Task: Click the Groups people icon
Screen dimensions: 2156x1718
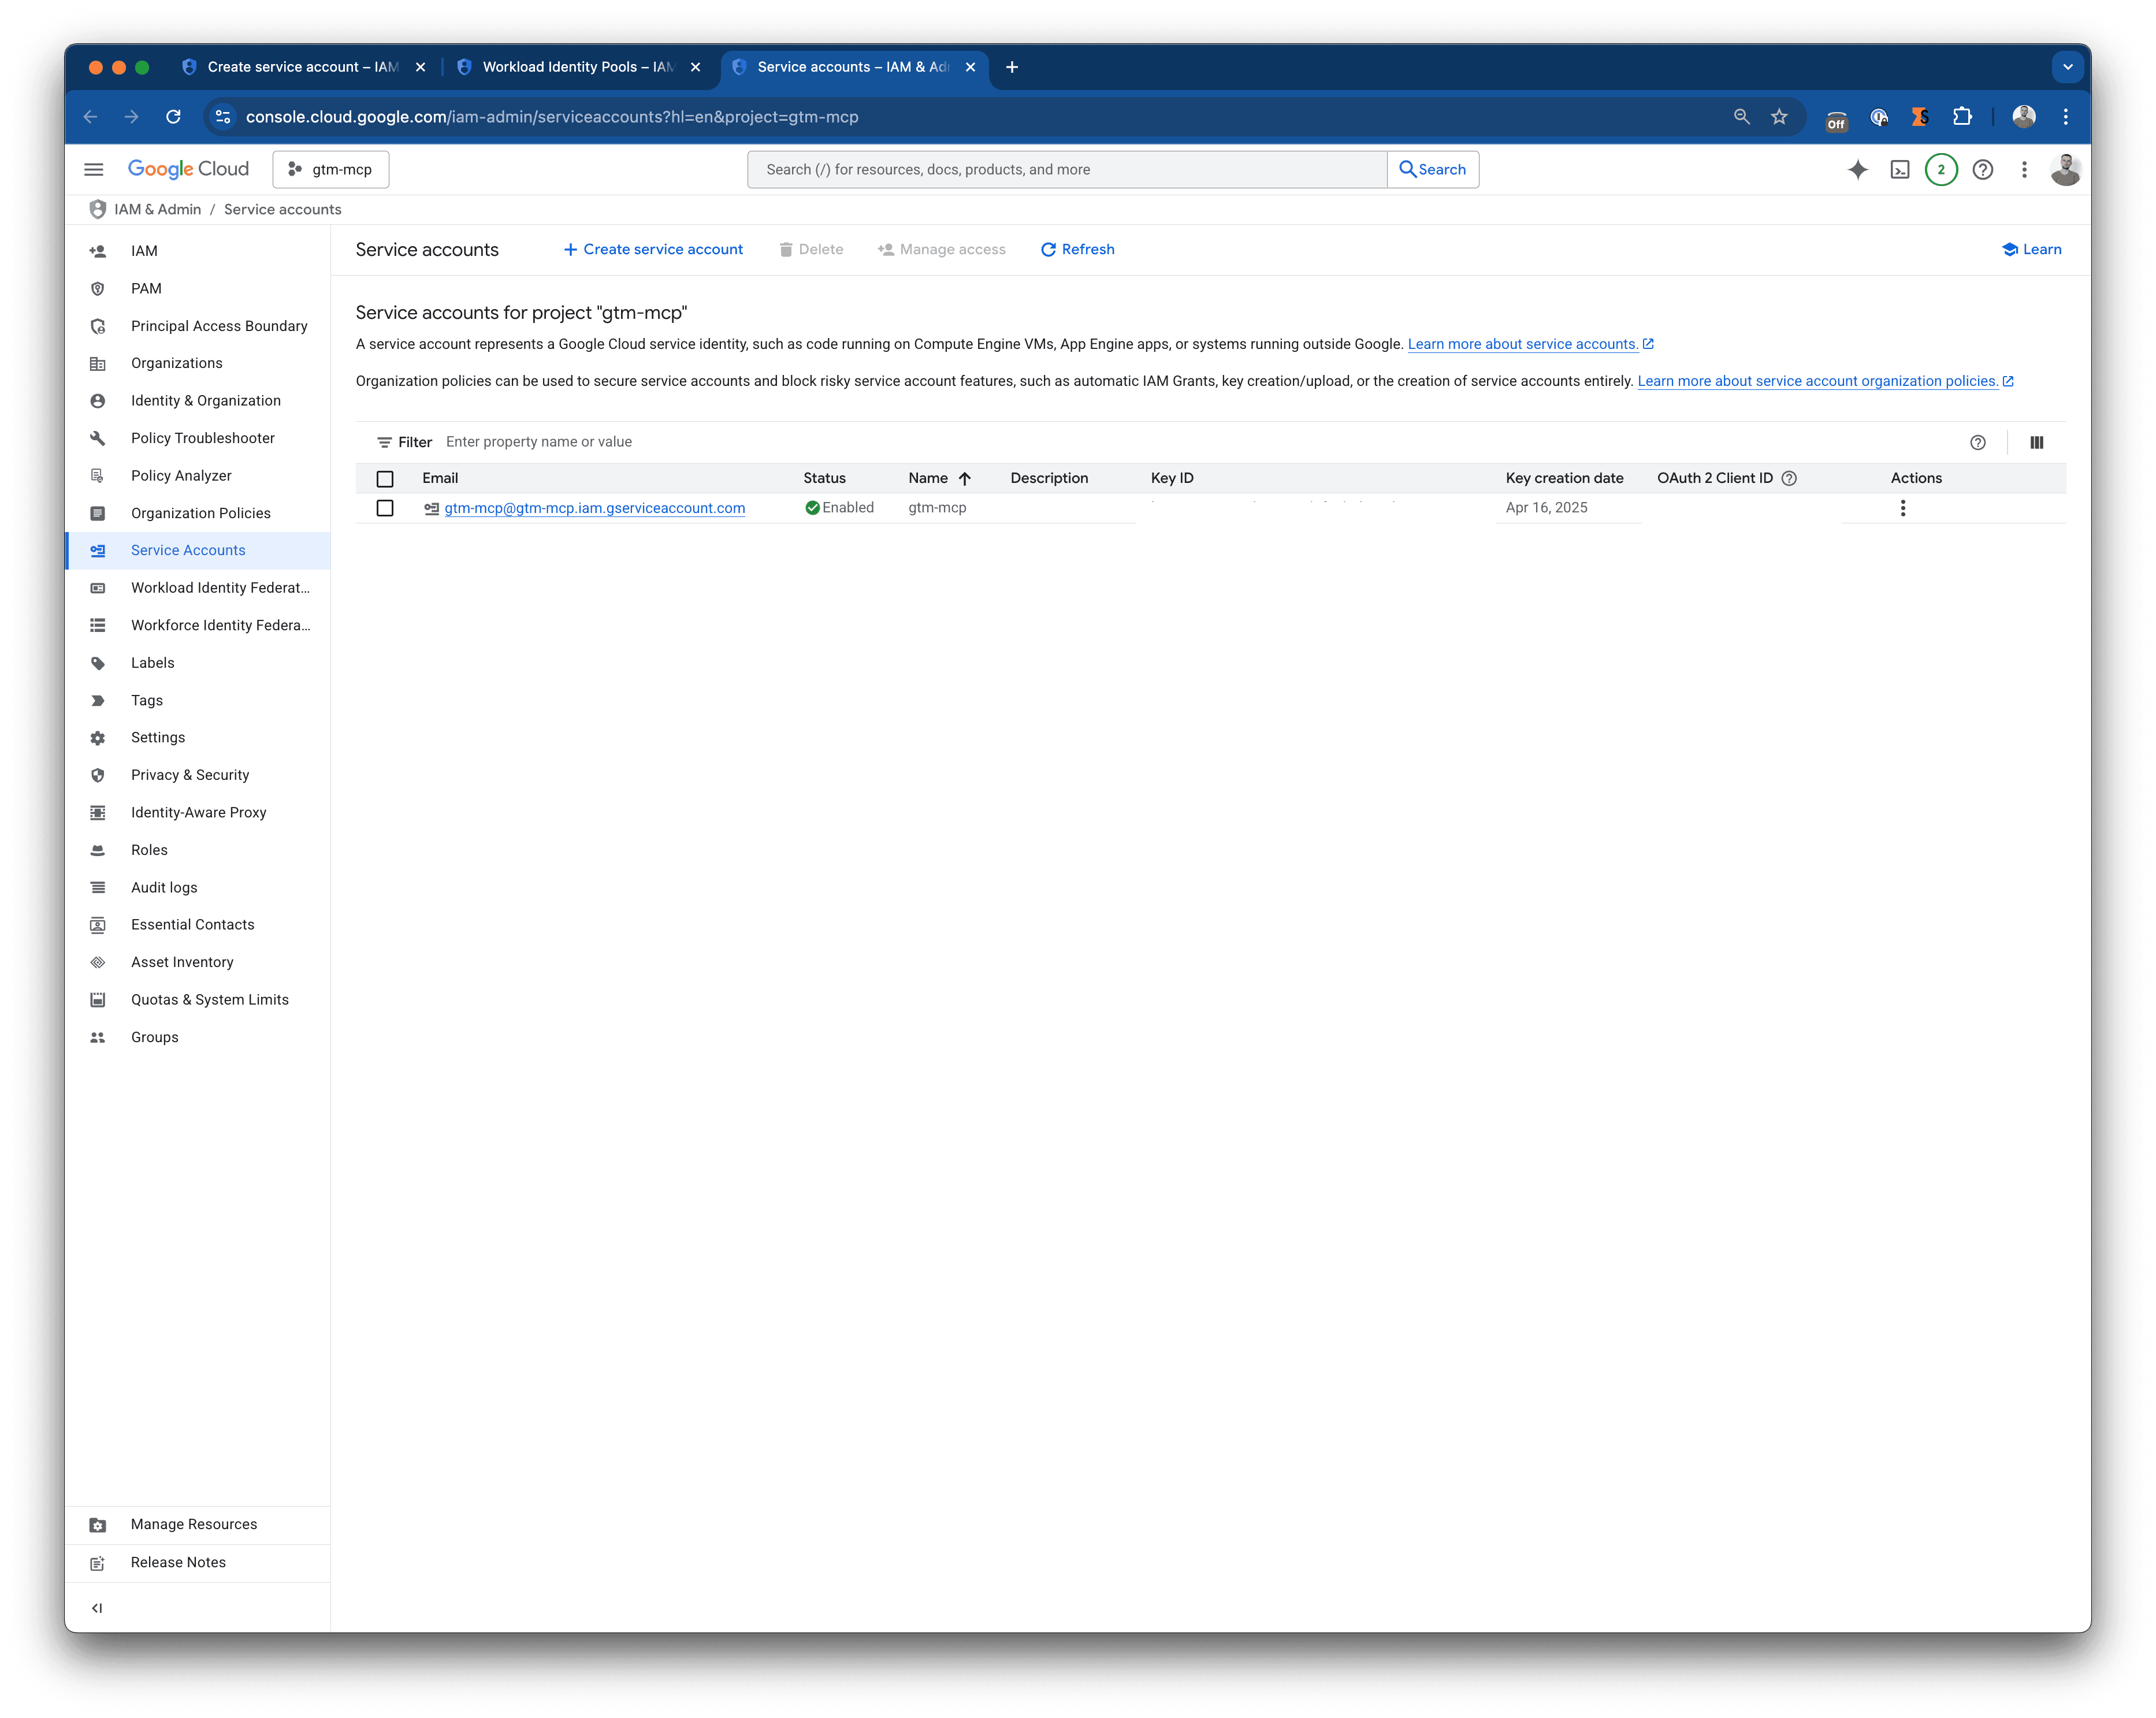Action: (98, 1038)
